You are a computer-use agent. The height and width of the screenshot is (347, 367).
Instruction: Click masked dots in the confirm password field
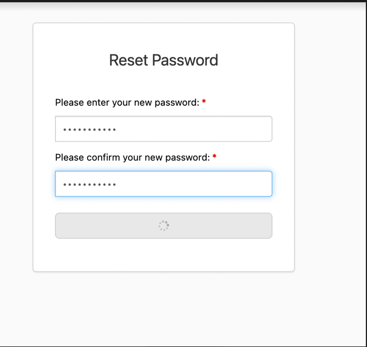point(90,185)
